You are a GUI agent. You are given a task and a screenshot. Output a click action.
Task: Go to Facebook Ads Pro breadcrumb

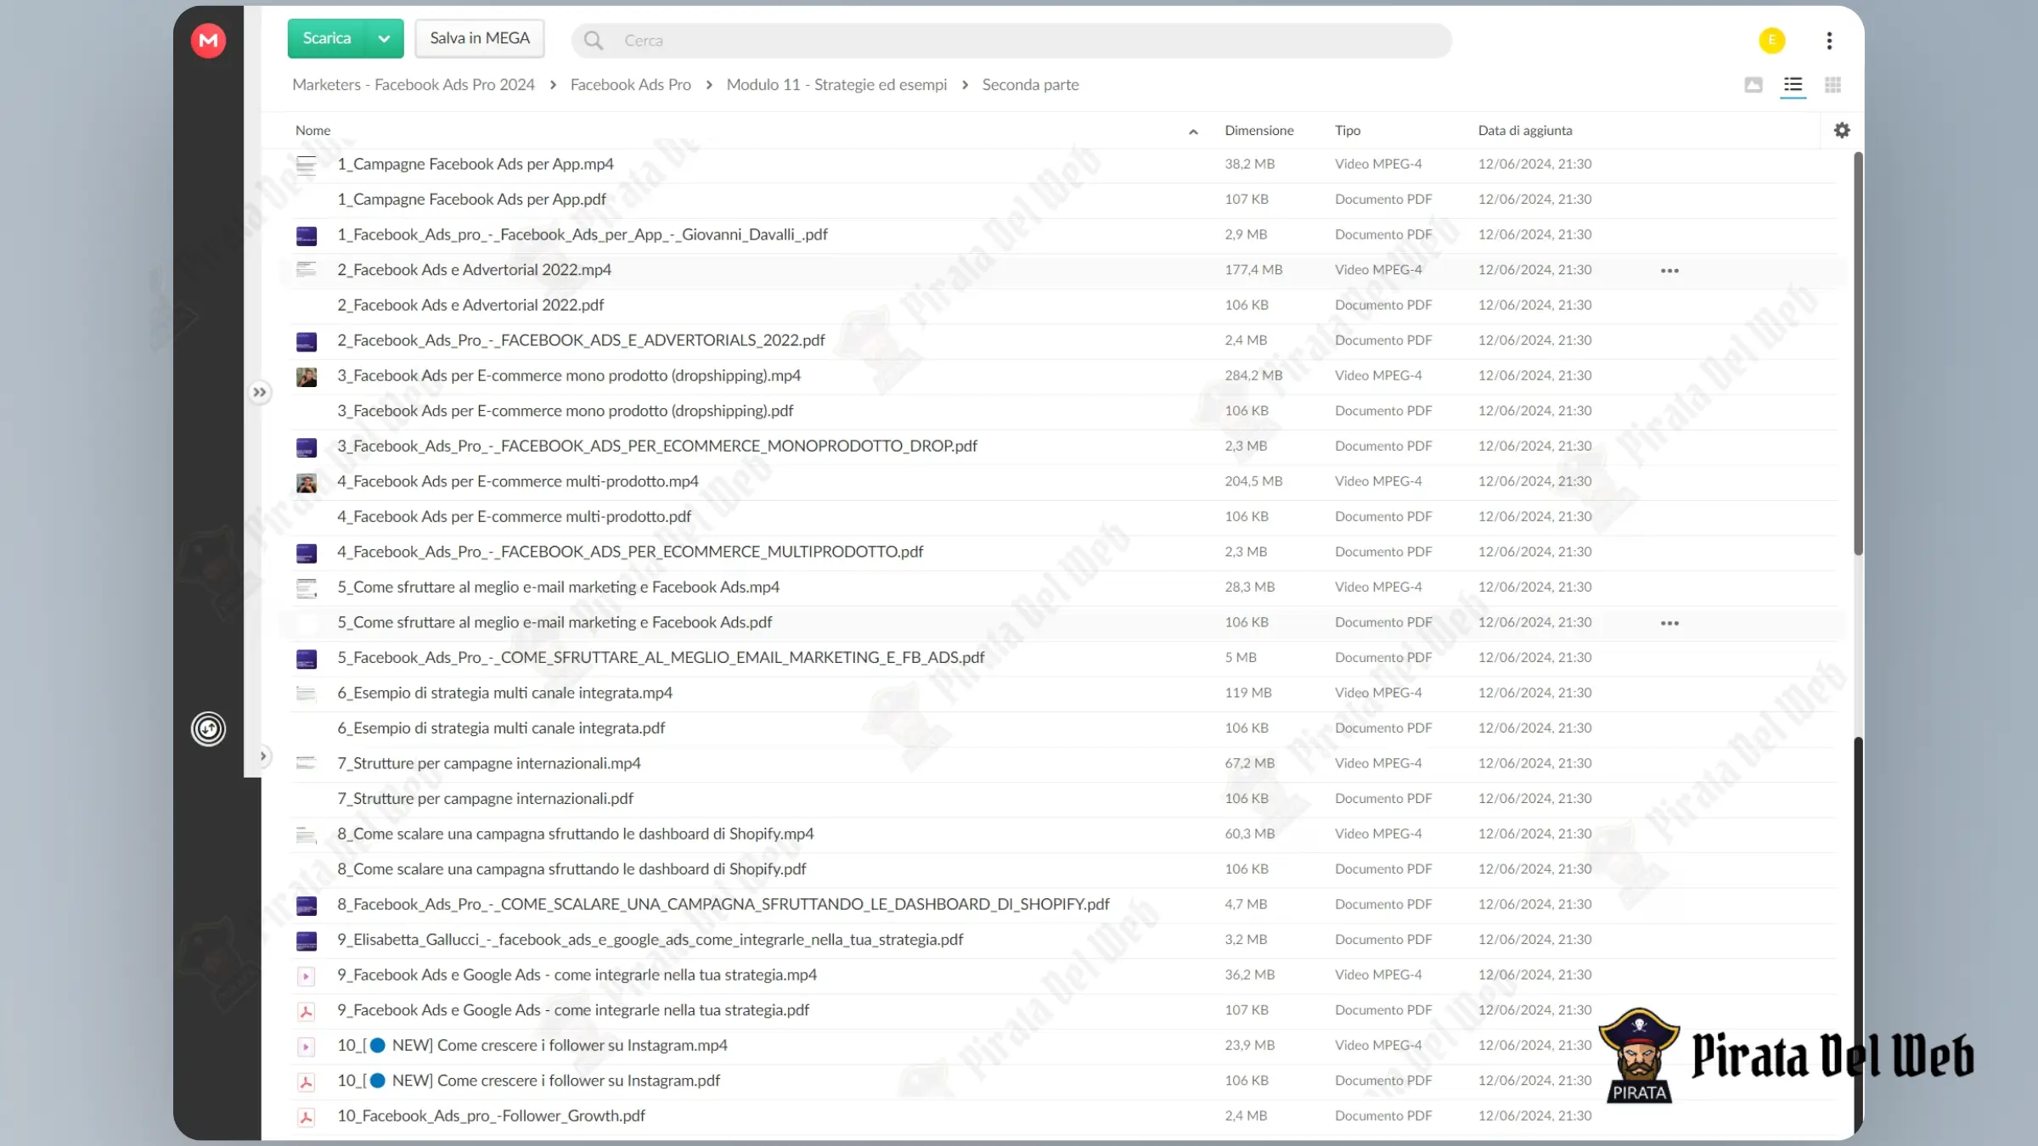tap(631, 85)
